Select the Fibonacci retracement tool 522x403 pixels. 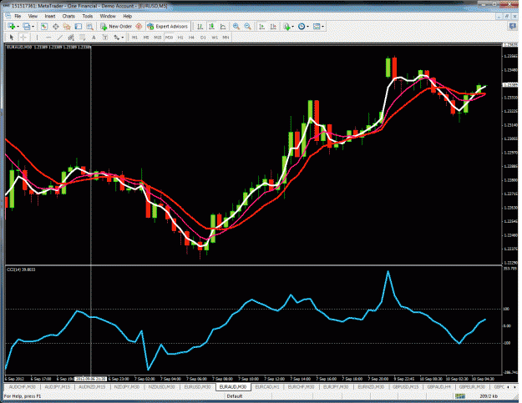(x=82, y=38)
